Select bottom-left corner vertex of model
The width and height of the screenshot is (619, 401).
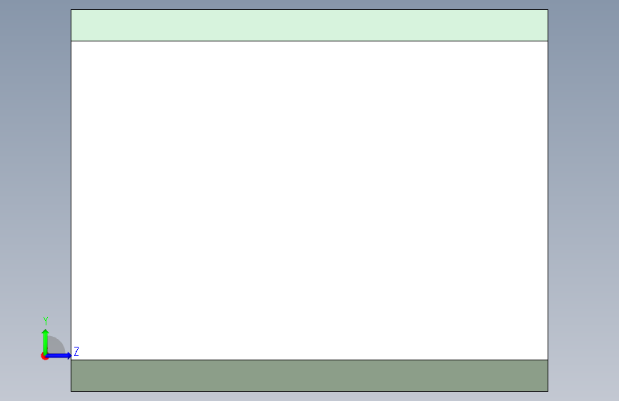click(71, 391)
